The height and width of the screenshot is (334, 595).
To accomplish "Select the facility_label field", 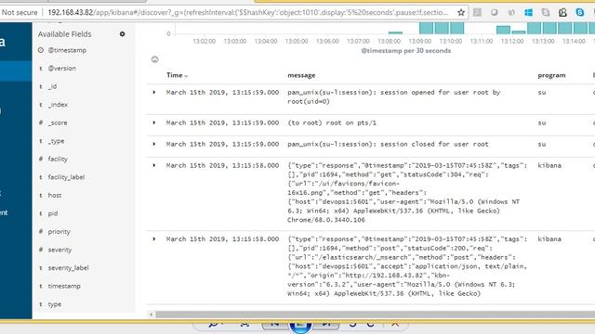I will [x=66, y=177].
